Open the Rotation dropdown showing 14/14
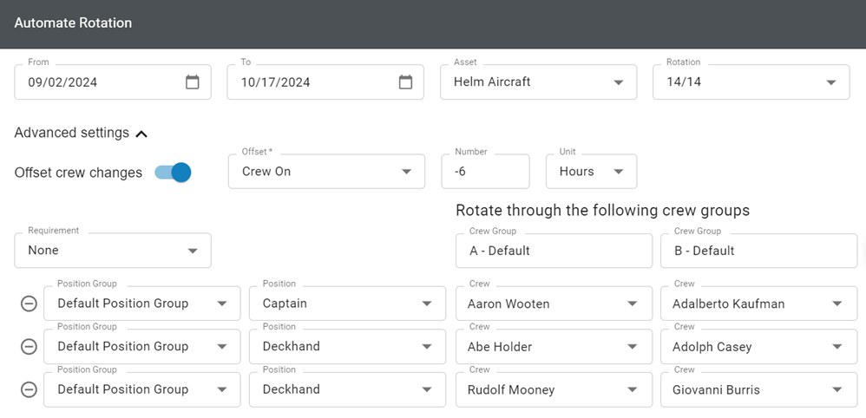The height and width of the screenshot is (418, 866). point(751,82)
